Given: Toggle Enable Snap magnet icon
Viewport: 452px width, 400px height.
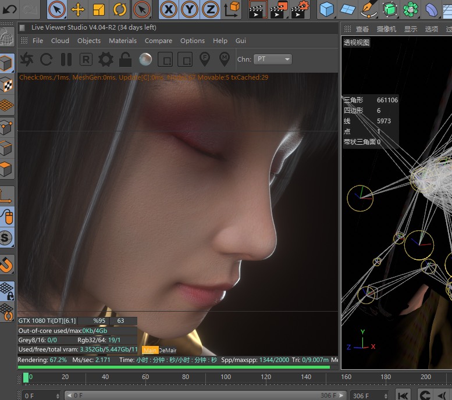Looking at the screenshot, I should pos(6,265).
